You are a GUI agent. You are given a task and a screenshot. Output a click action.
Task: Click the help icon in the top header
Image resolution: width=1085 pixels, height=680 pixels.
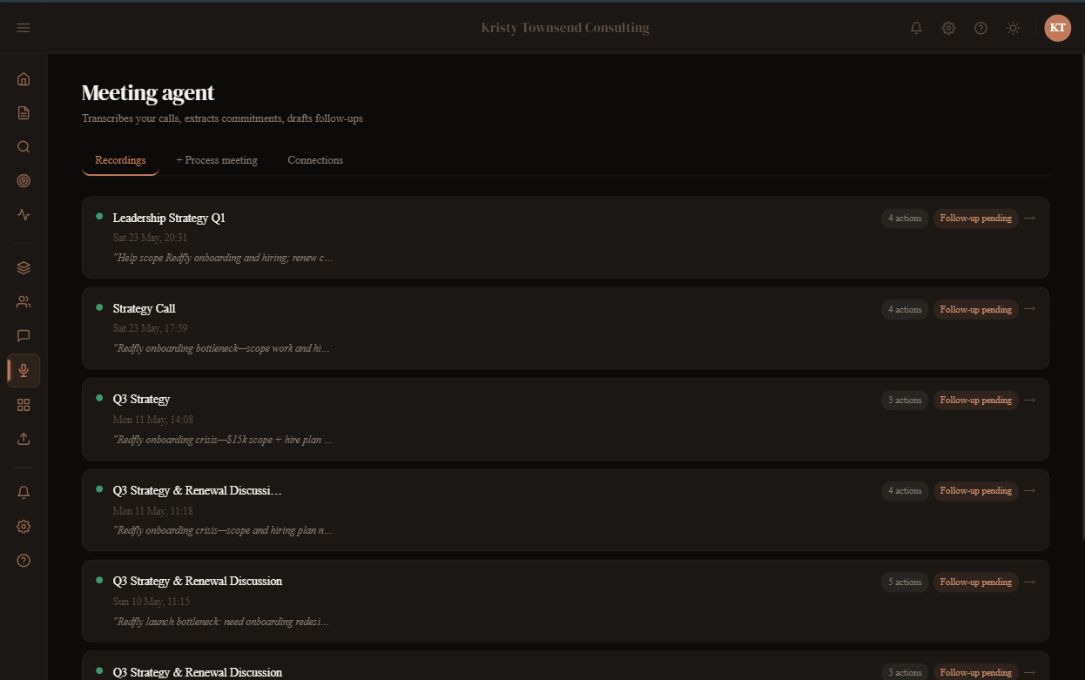click(981, 28)
